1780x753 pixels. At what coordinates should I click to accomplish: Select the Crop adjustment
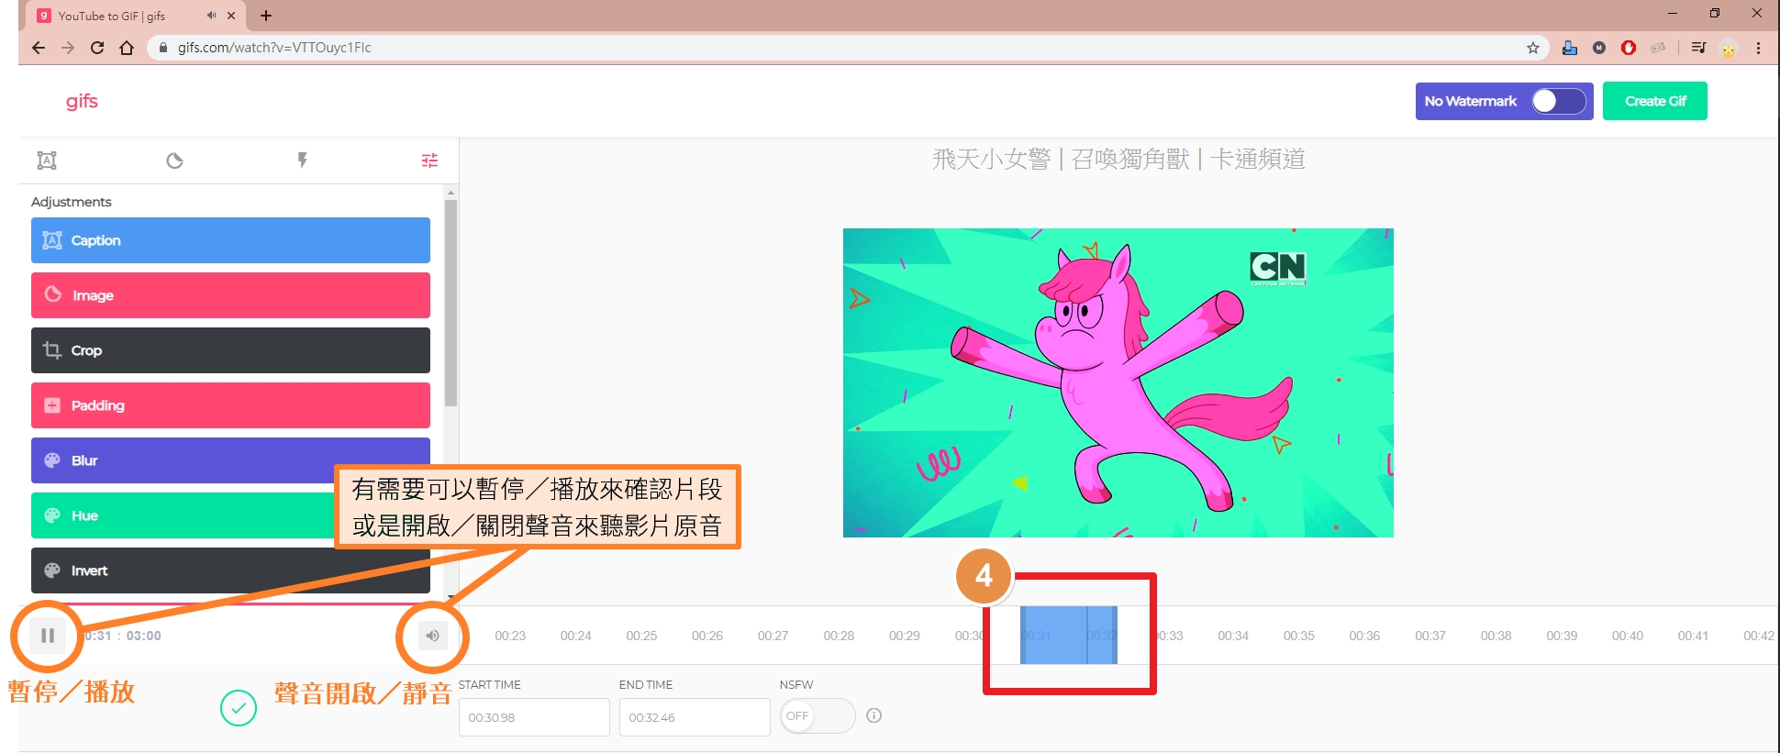(230, 350)
